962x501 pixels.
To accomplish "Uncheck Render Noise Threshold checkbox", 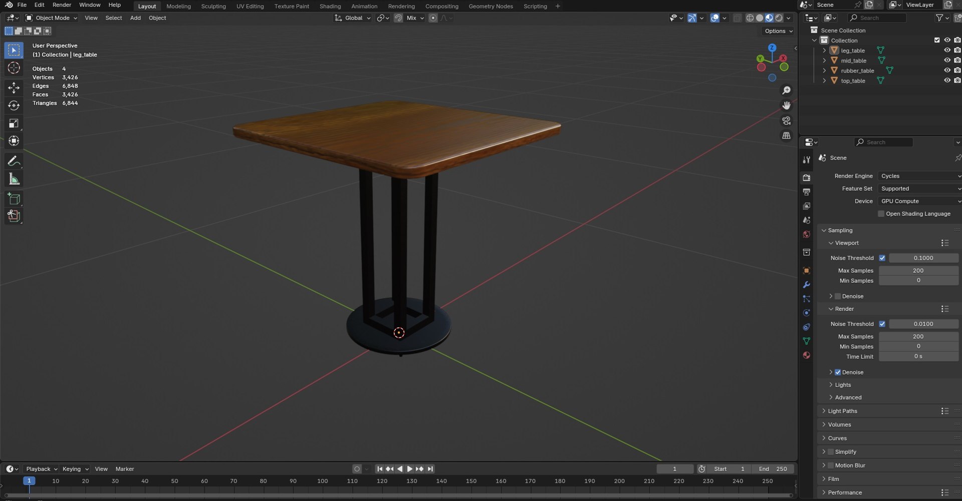I will (882, 324).
